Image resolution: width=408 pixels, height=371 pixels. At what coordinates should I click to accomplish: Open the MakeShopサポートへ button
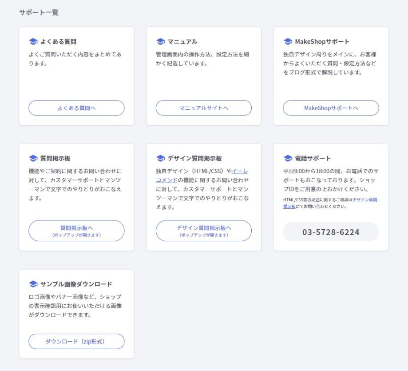331,108
